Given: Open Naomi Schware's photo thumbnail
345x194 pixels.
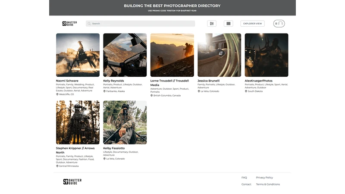Looking at the screenshot, I should coord(78,55).
